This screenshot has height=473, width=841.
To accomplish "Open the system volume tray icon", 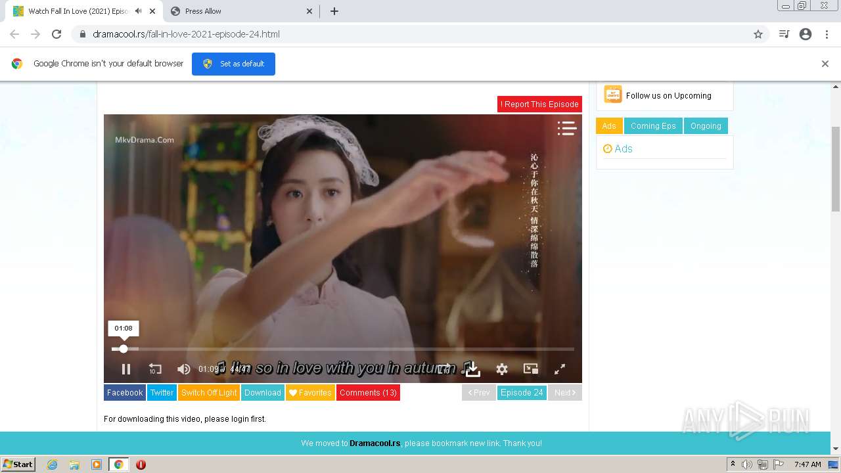I will pos(747,464).
